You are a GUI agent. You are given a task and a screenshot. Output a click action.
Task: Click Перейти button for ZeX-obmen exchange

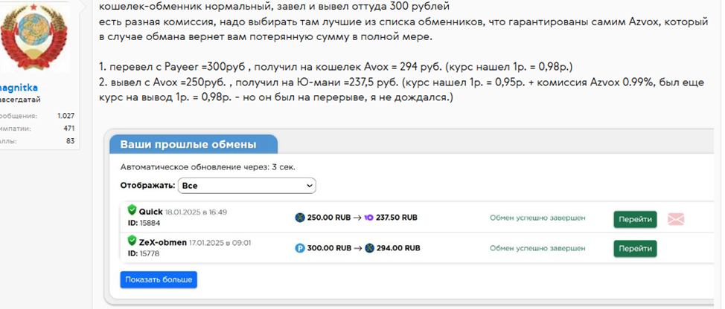tap(635, 249)
